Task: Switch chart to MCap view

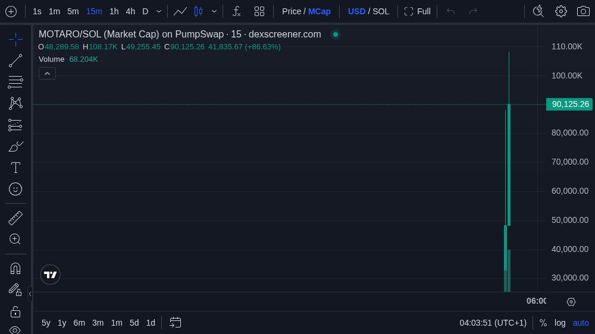Action: click(x=320, y=11)
